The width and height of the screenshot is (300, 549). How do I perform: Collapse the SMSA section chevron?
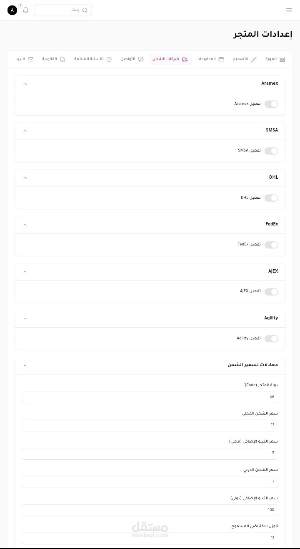tap(25, 131)
